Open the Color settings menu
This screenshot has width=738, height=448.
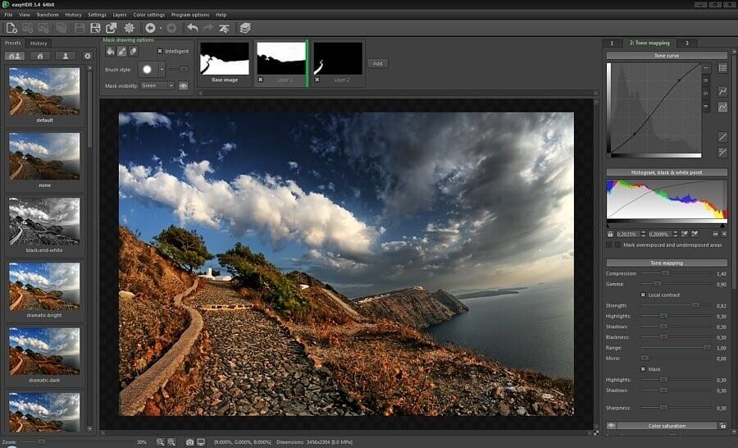(x=148, y=15)
